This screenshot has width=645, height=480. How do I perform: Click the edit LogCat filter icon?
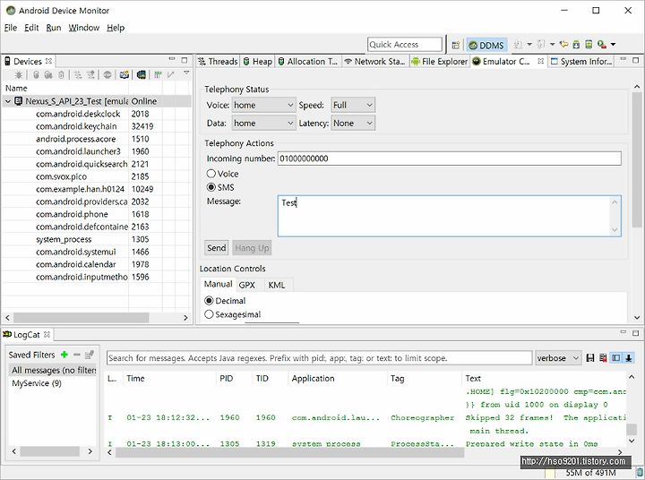[90, 354]
